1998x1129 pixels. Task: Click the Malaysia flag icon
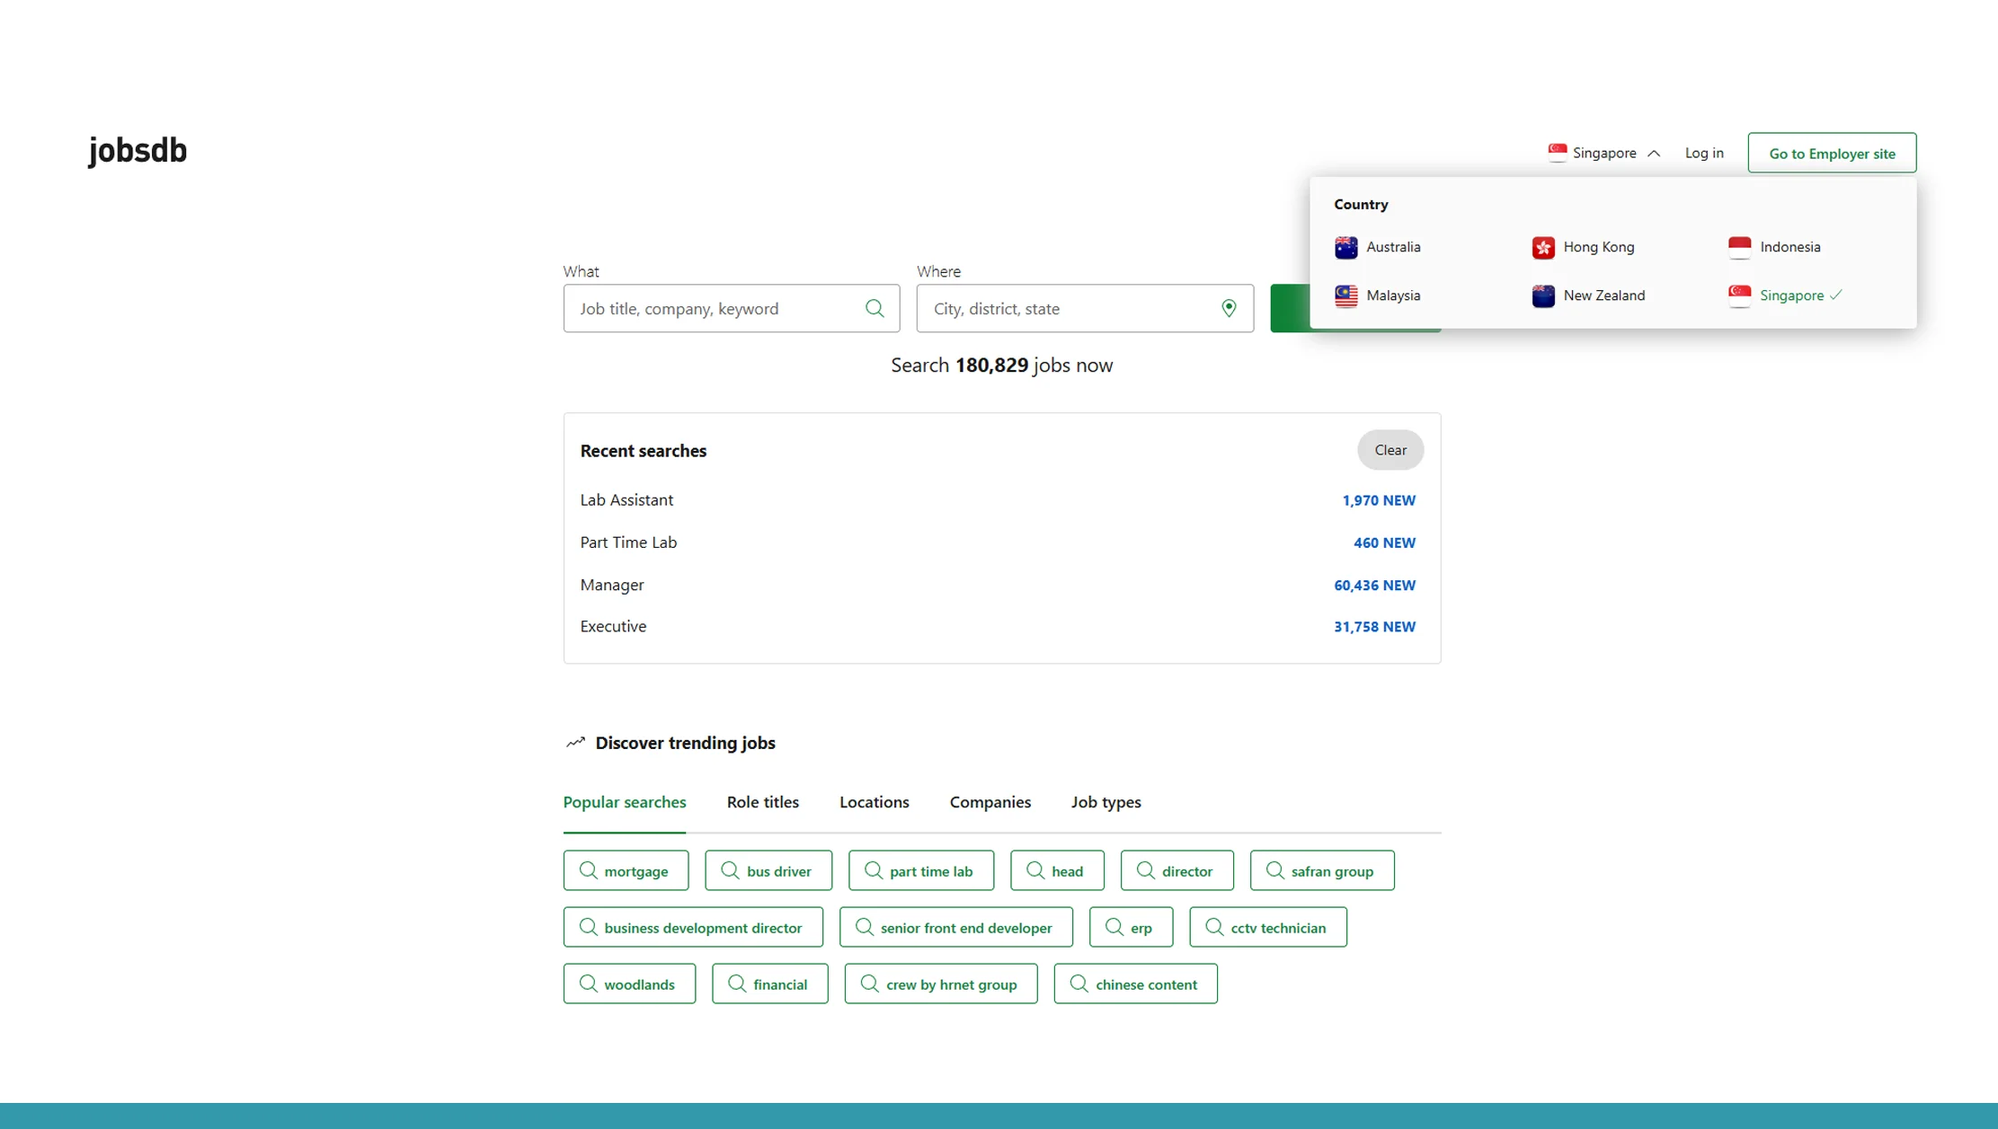click(x=1345, y=295)
